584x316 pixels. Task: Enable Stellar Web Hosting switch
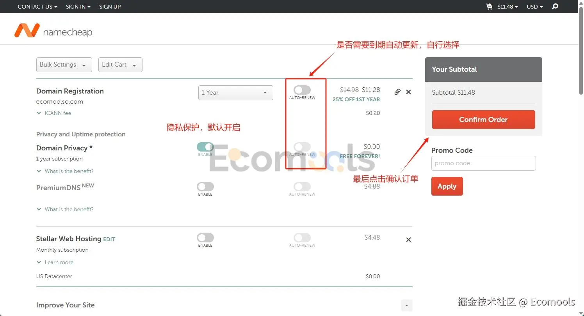(x=205, y=238)
